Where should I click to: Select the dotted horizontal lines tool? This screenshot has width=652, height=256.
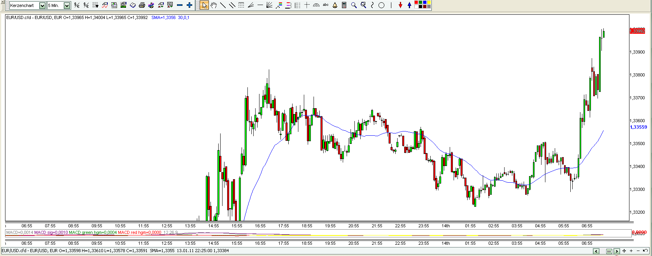pyautogui.click(x=241, y=5)
